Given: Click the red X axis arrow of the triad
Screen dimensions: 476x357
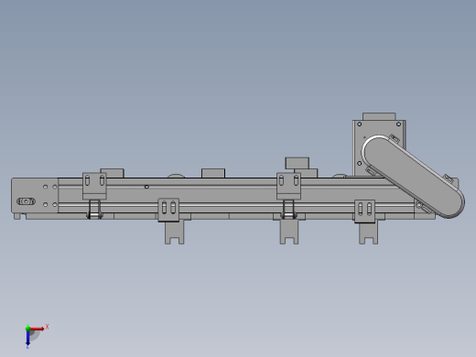Looking at the screenshot, I should (x=37, y=329).
